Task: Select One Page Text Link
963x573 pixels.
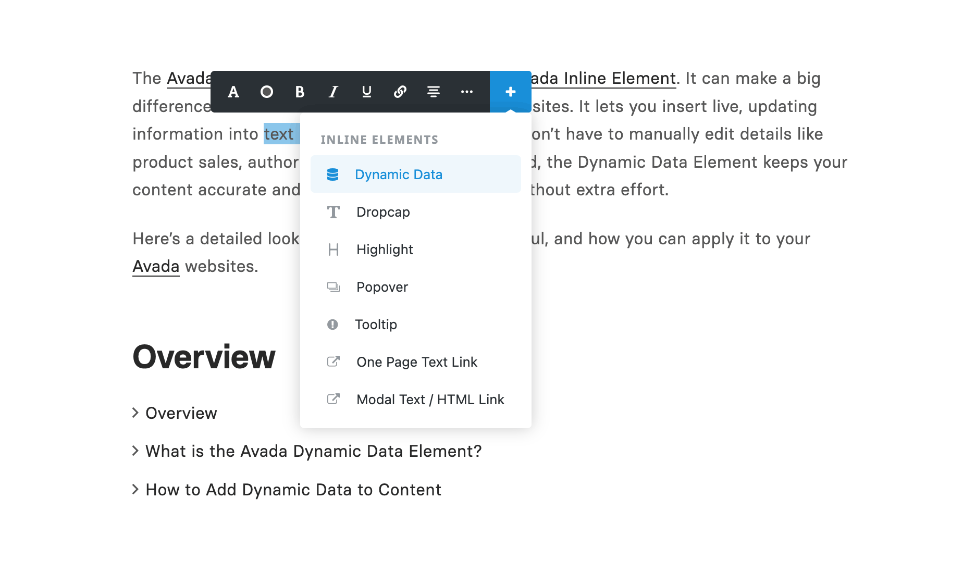Action: point(416,362)
